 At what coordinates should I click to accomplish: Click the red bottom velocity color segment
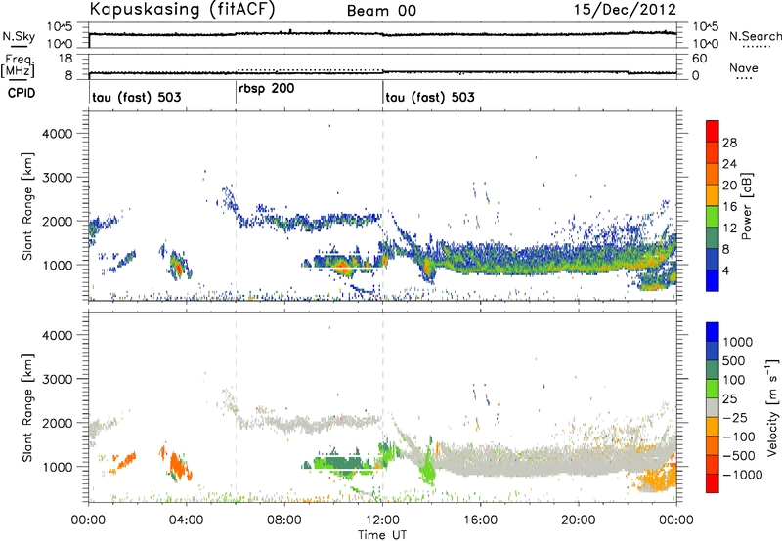tap(713, 483)
